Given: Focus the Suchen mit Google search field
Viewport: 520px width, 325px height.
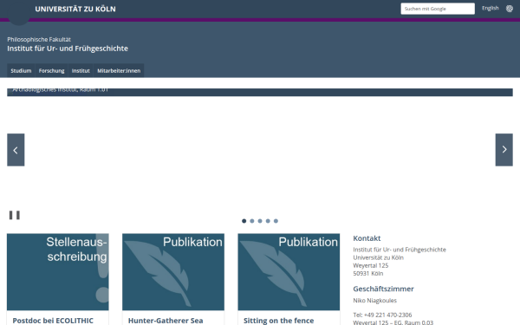Looking at the screenshot, I should (438, 9).
